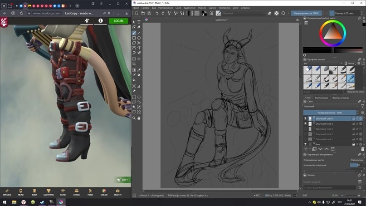Duplicate layer icon in Layers panel

tap(314, 149)
